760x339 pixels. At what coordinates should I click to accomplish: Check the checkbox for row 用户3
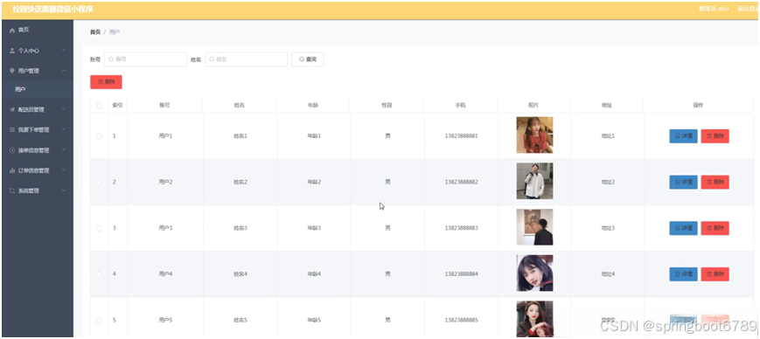coord(100,228)
